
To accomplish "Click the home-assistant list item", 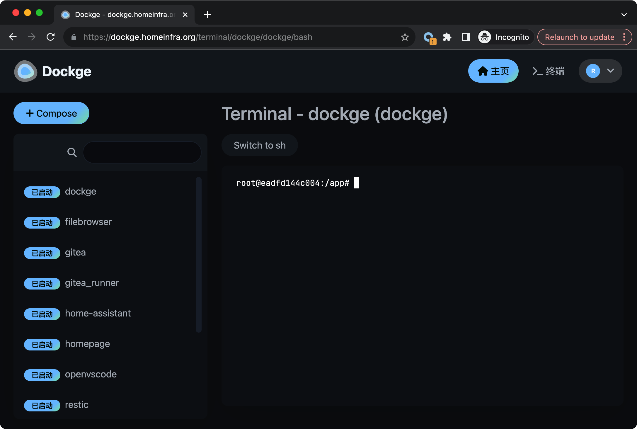I will (98, 313).
